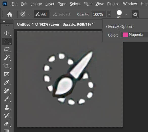Select the Move tool
The height and width of the screenshot is (132, 148).
[7, 33]
